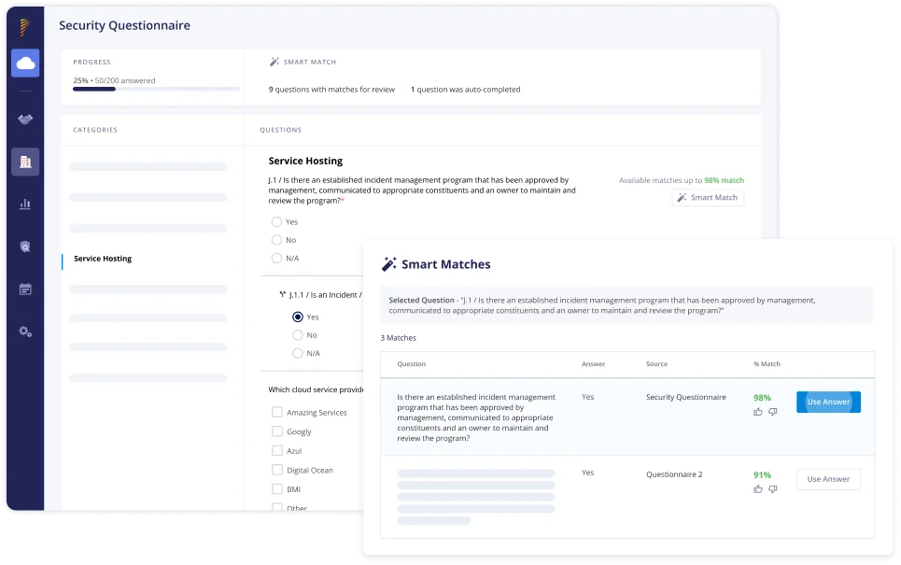
Task: Open the calendar icon in sidebar
Action: (25, 290)
